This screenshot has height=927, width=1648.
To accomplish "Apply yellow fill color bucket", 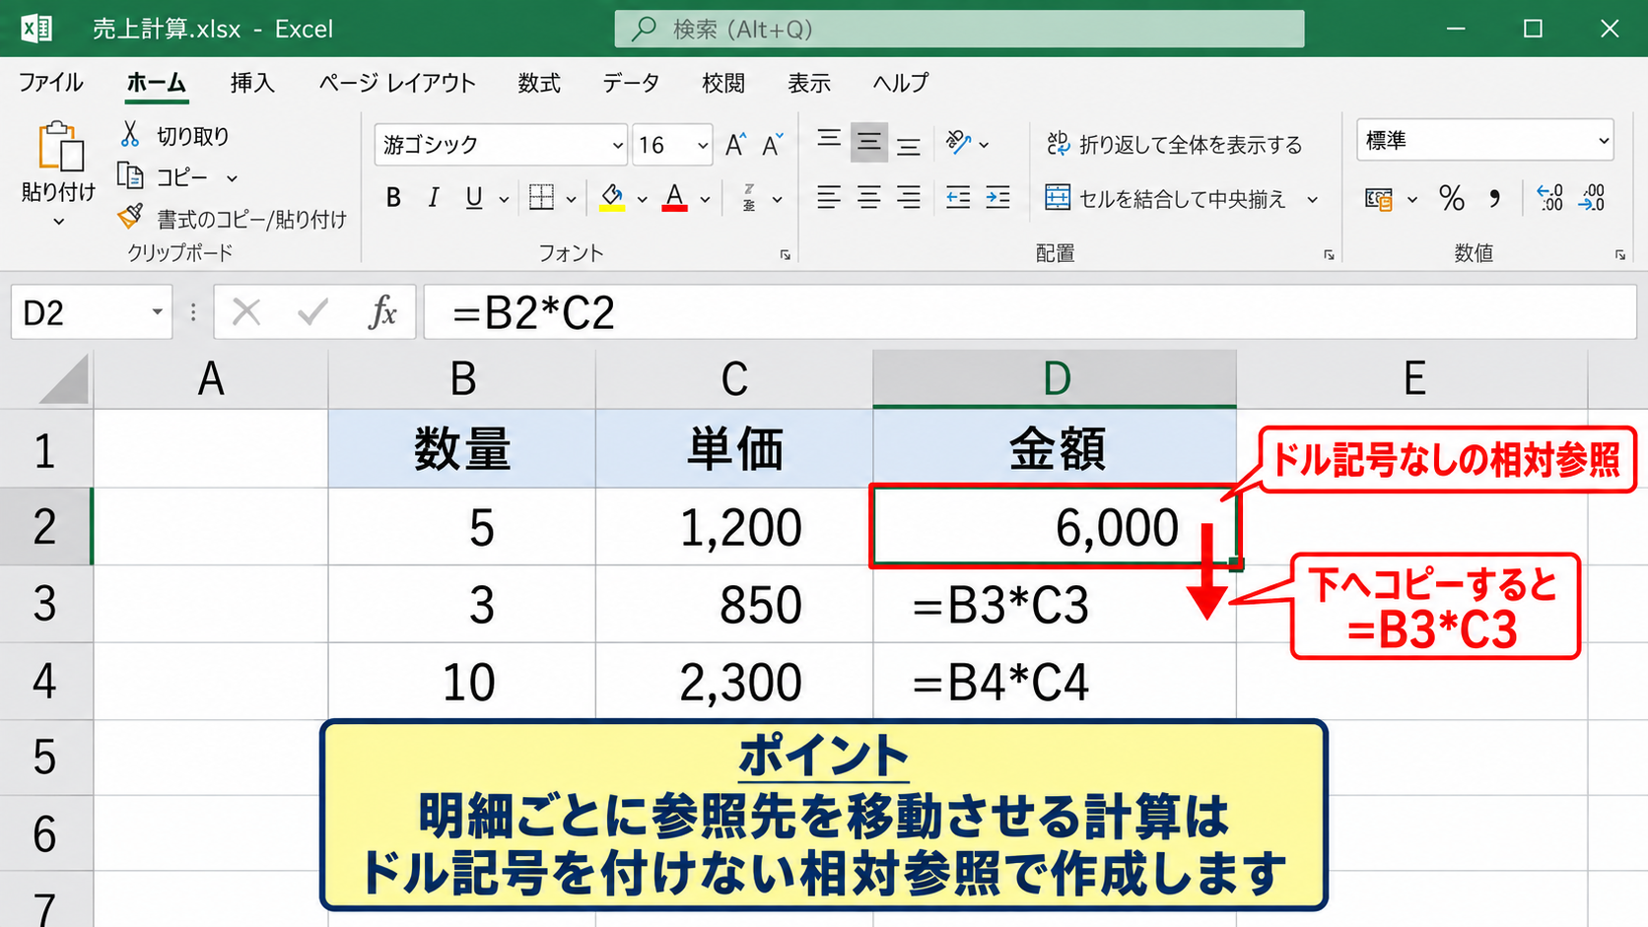I will pyautogui.click(x=612, y=198).
